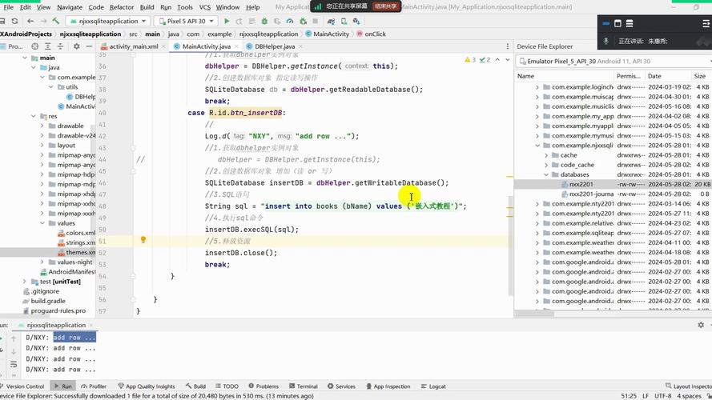The width and height of the screenshot is (712, 400).
Task: Click the quick-fix light bulb on line 51
Action: (x=143, y=239)
